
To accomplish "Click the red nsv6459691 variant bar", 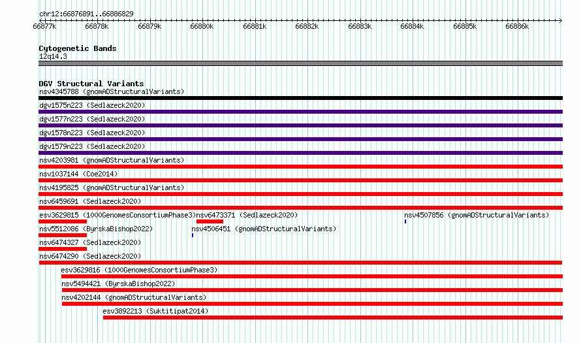I will point(300,208).
